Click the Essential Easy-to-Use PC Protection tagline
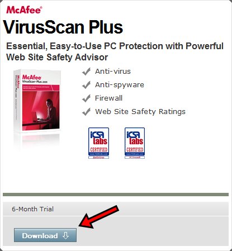The width and height of the screenshot is (232, 251). pos(115,51)
